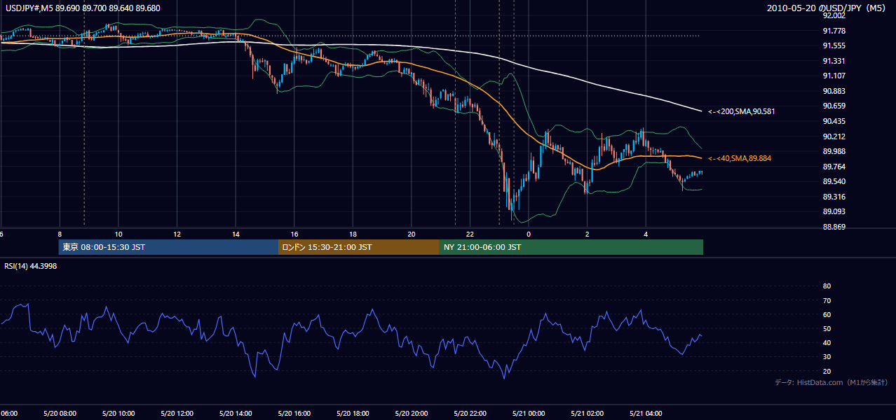The width and height of the screenshot is (896, 420).
Task: Click the bottom date label 5/20 20:00
Action: click(412, 413)
